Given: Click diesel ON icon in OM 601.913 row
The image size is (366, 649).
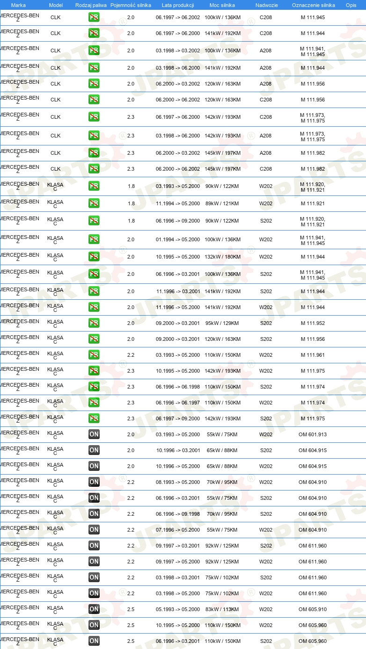Looking at the screenshot, I should pyautogui.click(x=94, y=434).
